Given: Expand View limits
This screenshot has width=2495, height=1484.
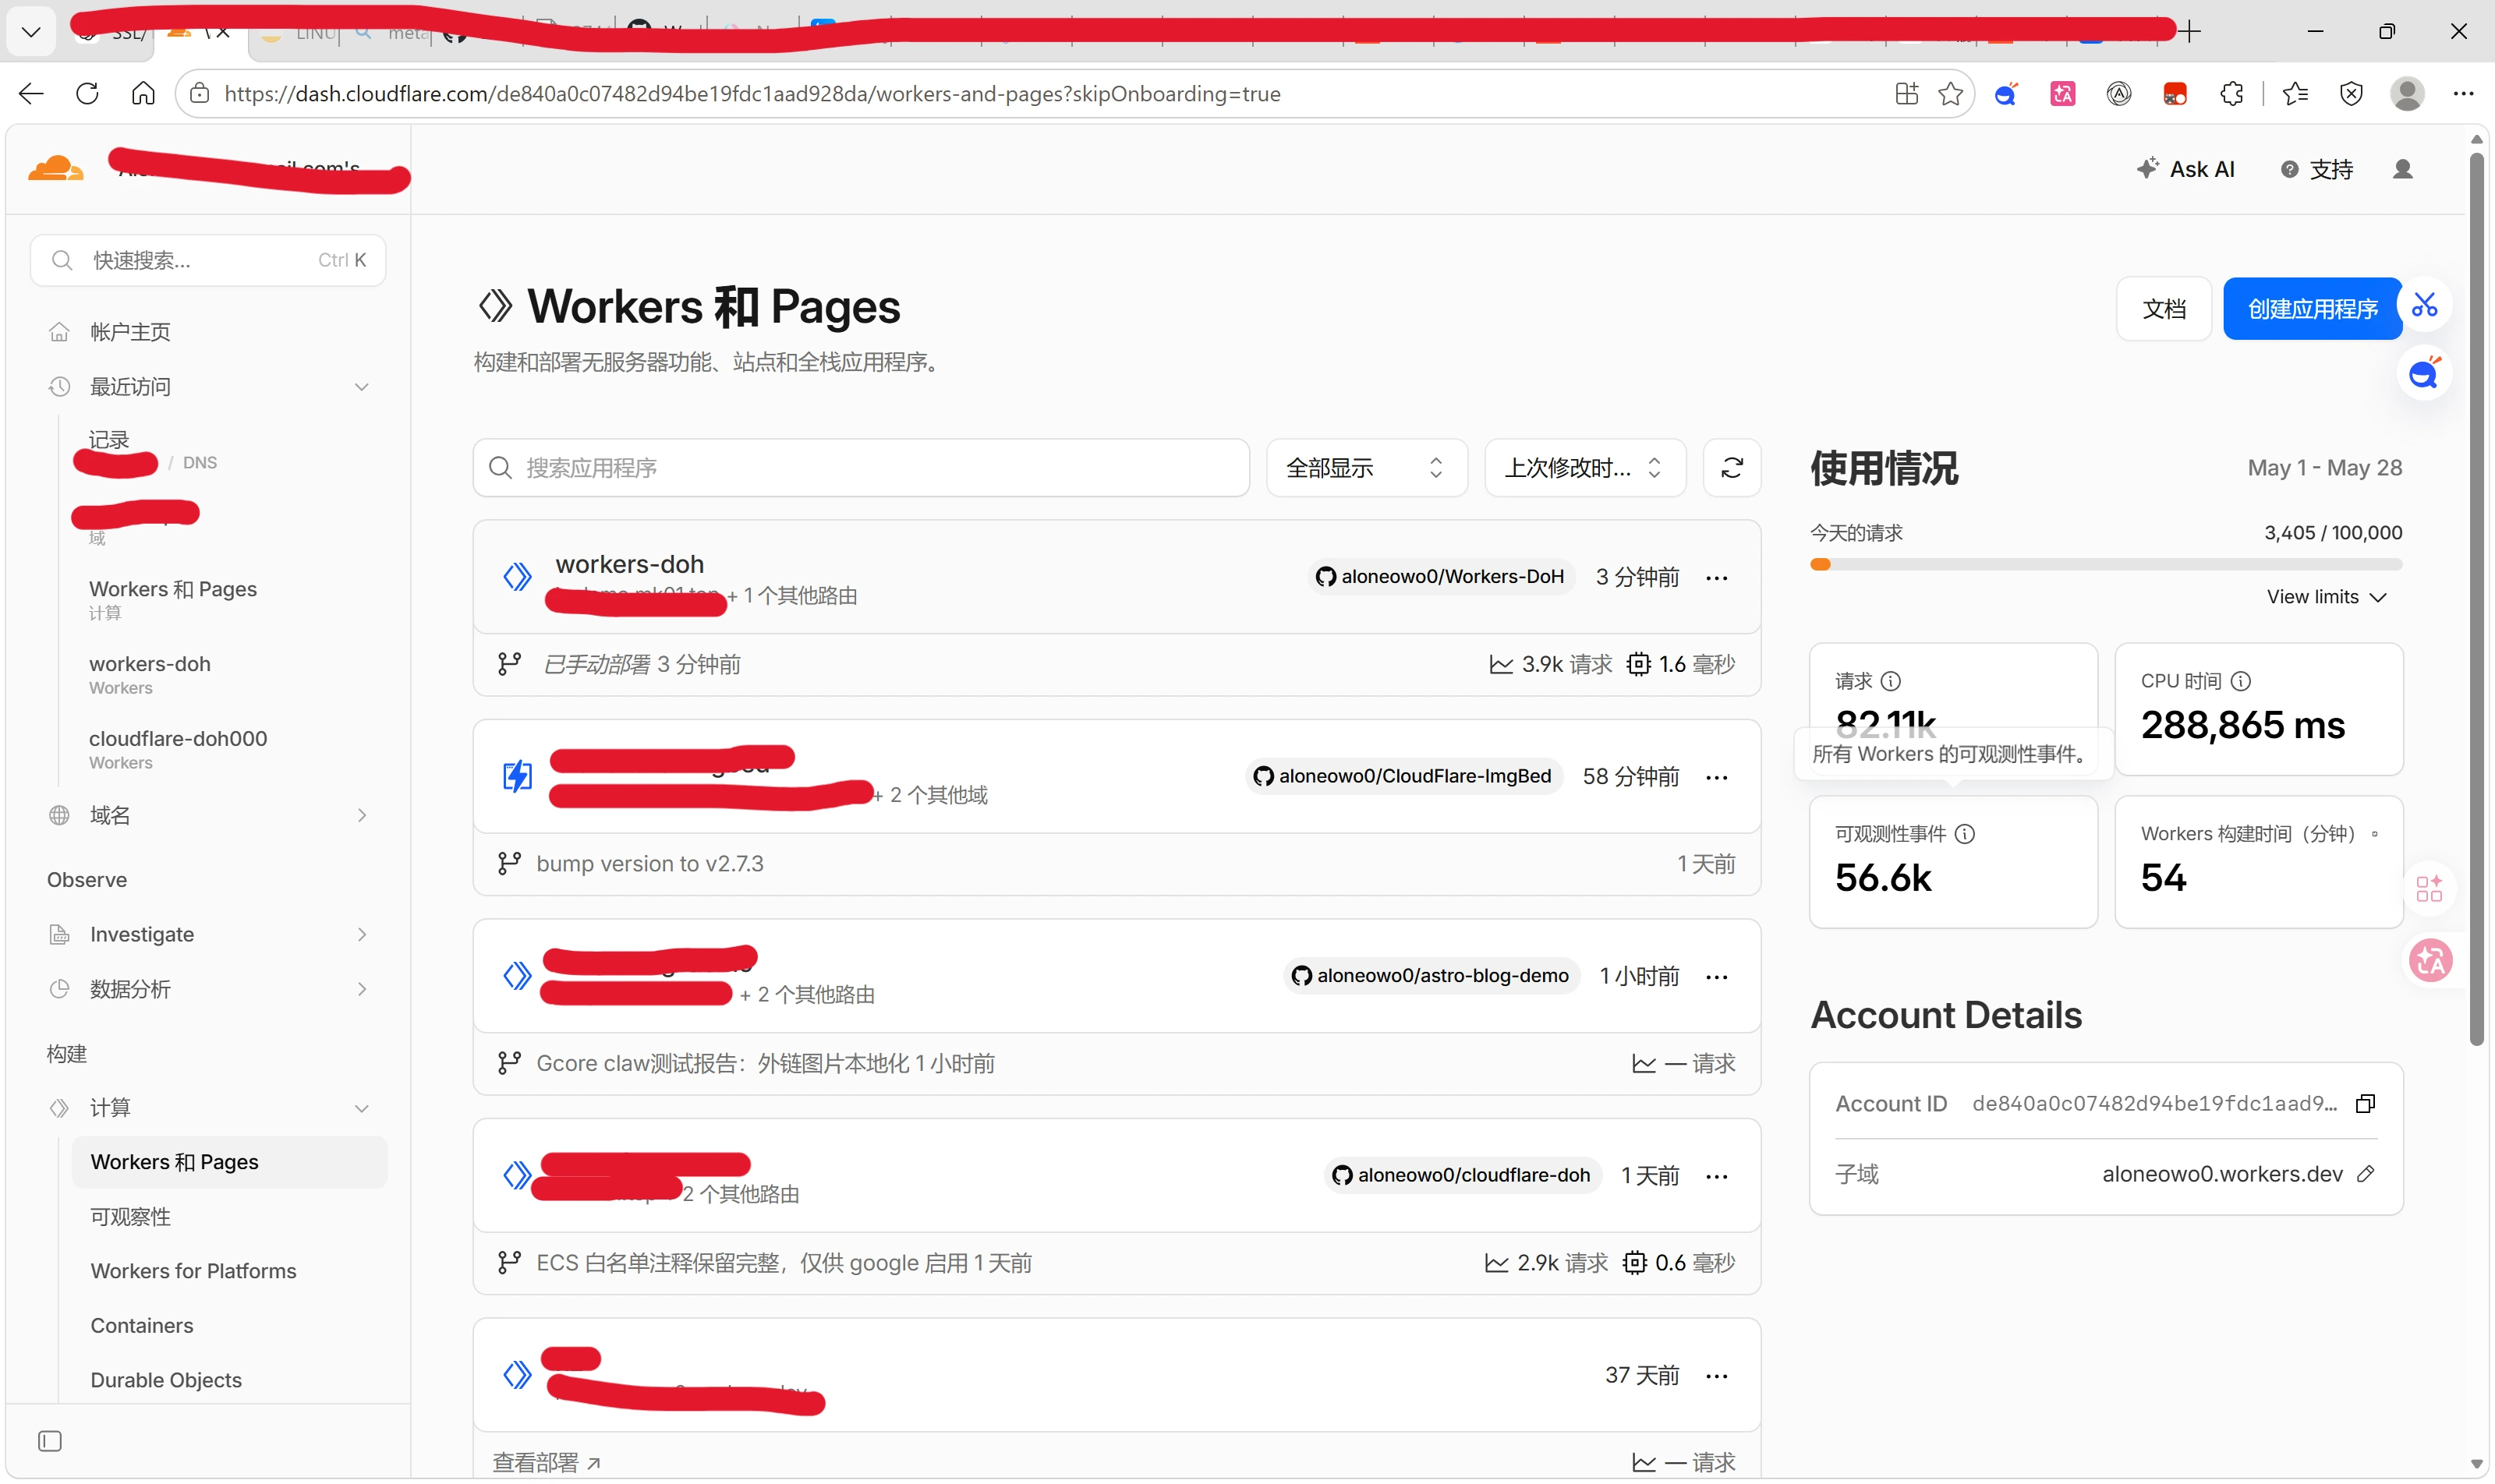Looking at the screenshot, I should [x=2326, y=597].
